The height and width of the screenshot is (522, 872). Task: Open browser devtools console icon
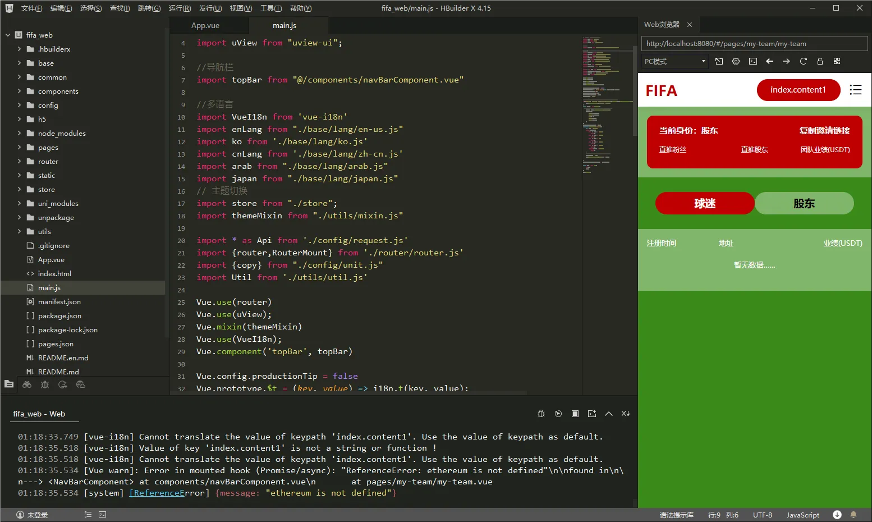pos(752,61)
